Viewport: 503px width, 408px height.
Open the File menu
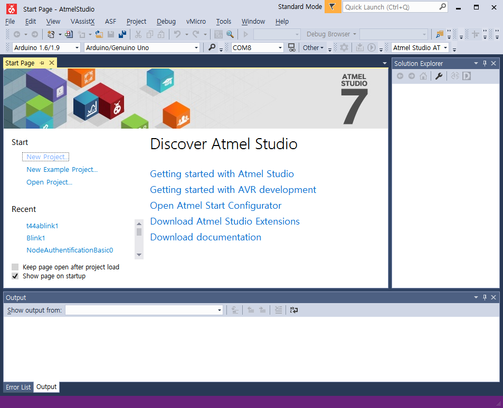pos(10,22)
